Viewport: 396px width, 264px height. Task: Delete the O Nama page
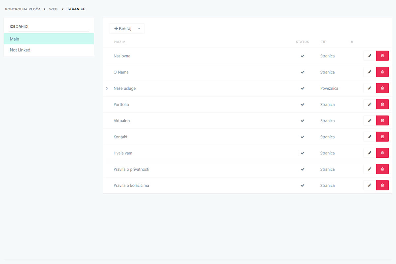click(x=382, y=72)
